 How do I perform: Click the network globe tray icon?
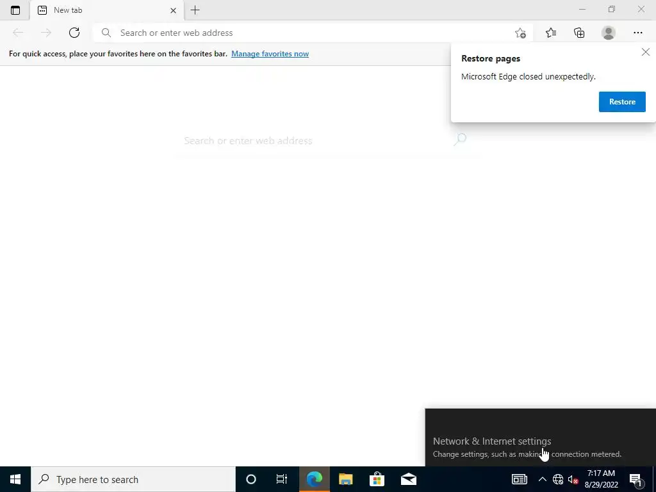click(558, 479)
